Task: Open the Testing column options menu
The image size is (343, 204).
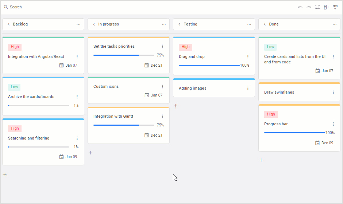Action: click(249, 24)
